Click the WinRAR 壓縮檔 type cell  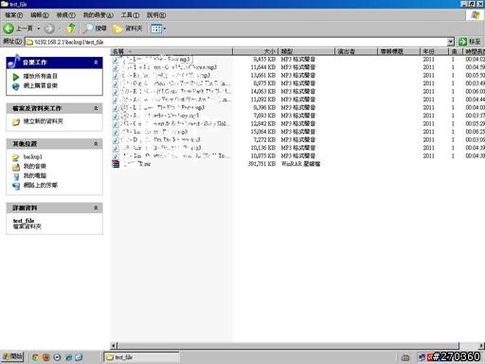coord(300,164)
